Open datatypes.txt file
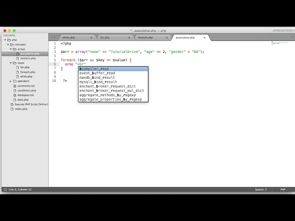 [26, 95]
